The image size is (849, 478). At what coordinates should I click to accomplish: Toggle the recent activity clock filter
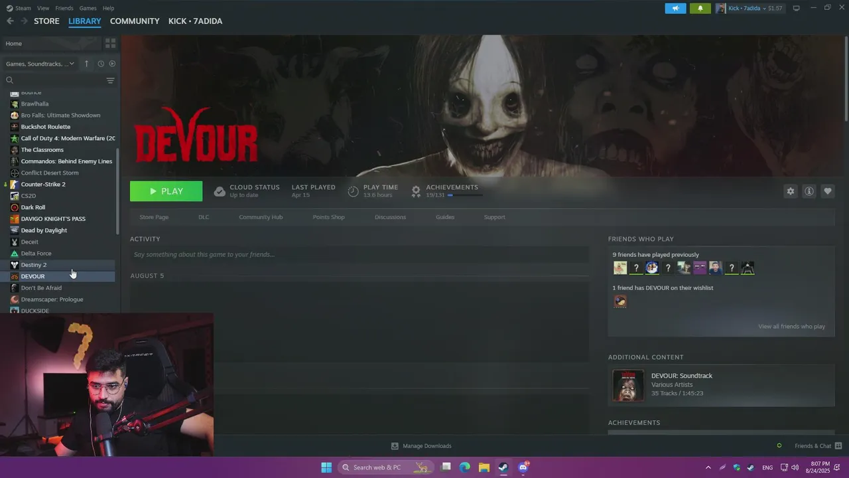pos(101,64)
